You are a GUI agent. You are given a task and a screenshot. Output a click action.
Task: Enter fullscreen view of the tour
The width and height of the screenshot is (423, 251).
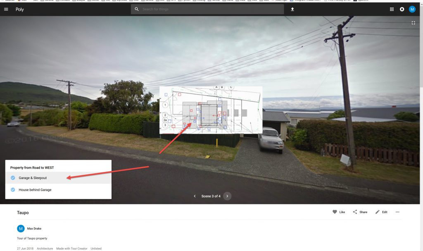pos(413,23)
